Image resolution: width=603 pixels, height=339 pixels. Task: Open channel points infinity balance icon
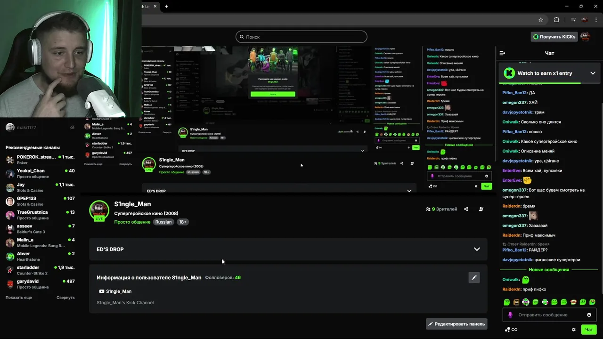point(511,330)
